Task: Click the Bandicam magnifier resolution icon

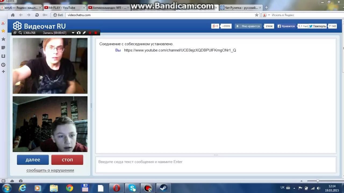Action: 20,33
